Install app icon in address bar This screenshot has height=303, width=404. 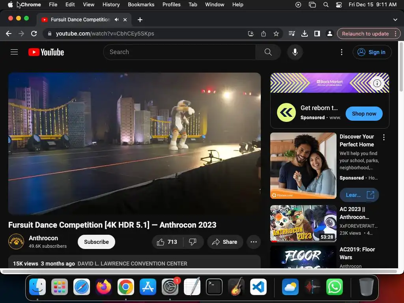(251, 34)
